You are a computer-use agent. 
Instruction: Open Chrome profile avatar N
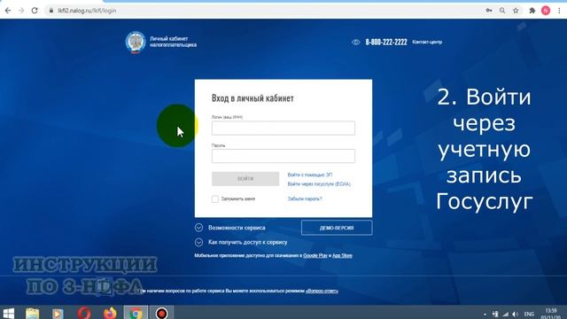(x=546, y=11)
